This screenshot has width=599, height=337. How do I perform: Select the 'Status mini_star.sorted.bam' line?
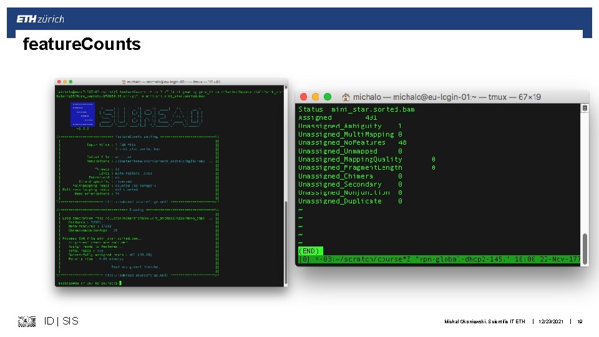pos(356,109)
